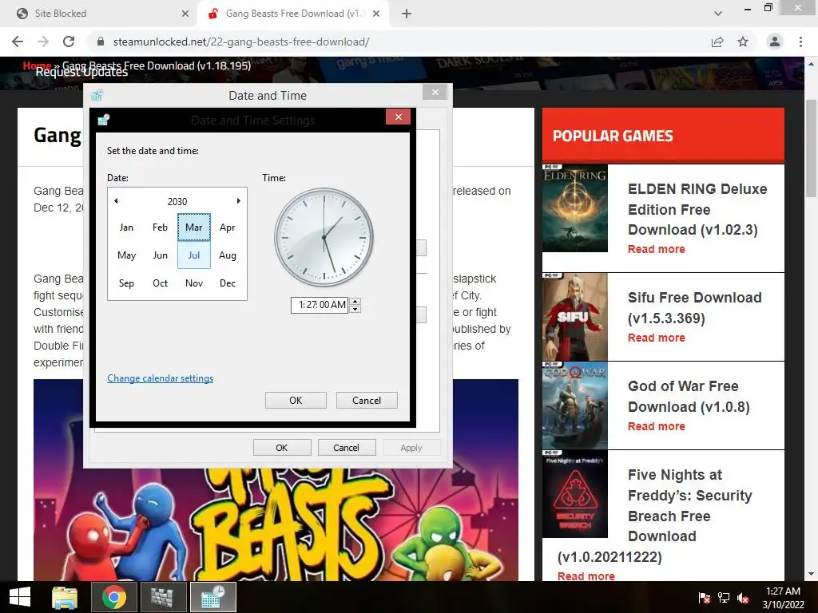Select Oct in the month picker

click(160, 283)
